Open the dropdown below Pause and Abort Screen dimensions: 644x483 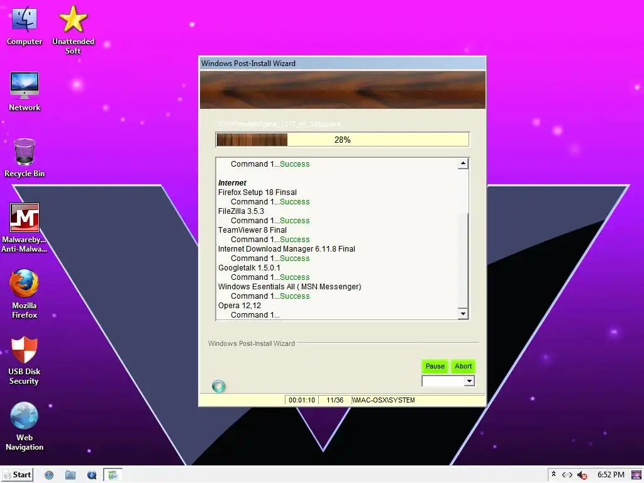click(448, 381)
